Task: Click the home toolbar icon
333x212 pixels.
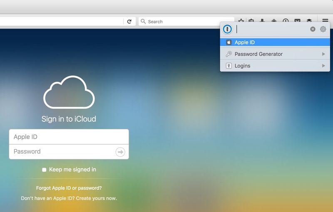Action: (x=274, y=20)
